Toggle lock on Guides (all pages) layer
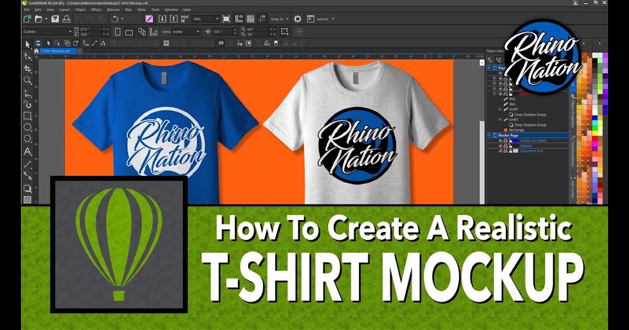 [509, 140]
